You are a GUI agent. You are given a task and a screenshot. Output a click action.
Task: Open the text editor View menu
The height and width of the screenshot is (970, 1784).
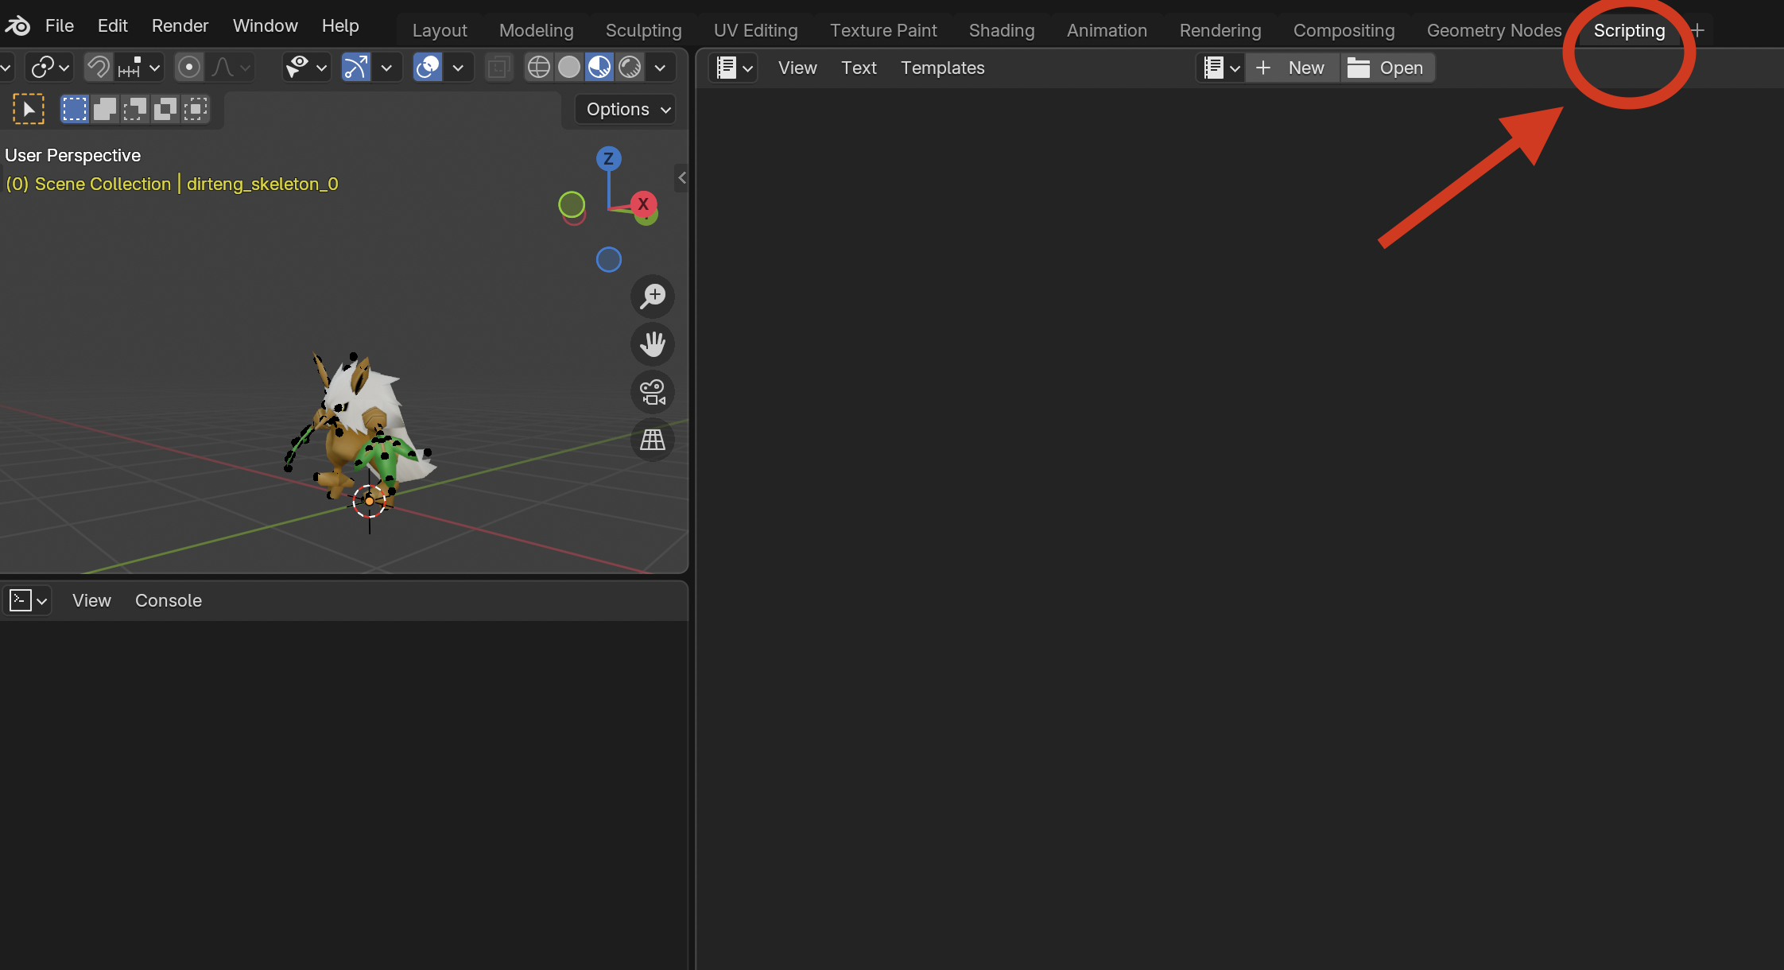(797, 68)
